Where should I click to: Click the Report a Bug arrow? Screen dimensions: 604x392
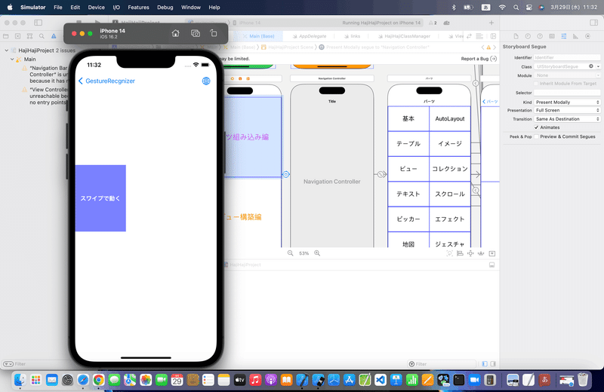point(494,59)
